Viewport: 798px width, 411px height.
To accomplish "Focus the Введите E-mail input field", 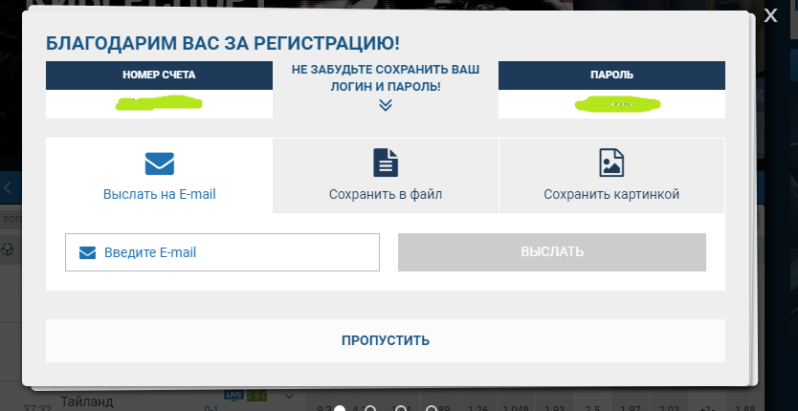I will pos(239,252).
